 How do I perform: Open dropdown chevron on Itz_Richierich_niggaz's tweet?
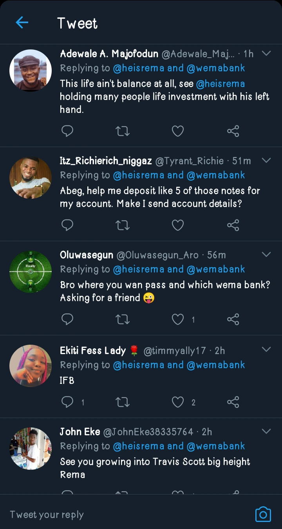click(x=266, y=160)
